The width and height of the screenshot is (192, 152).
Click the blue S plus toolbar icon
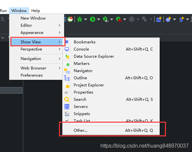(182, 19)
